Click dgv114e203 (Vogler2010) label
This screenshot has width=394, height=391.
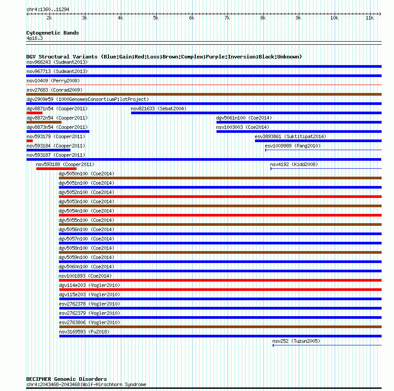click(90, 285)
